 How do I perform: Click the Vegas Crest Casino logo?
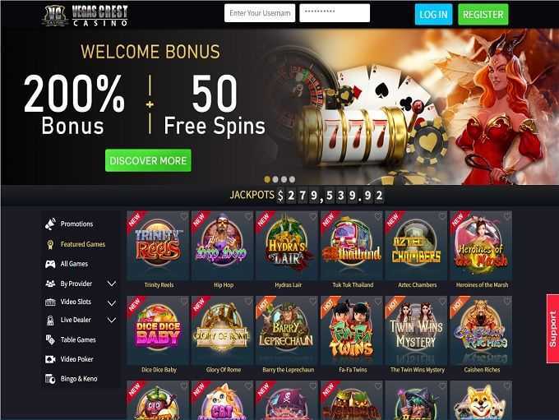coord(85,16)
